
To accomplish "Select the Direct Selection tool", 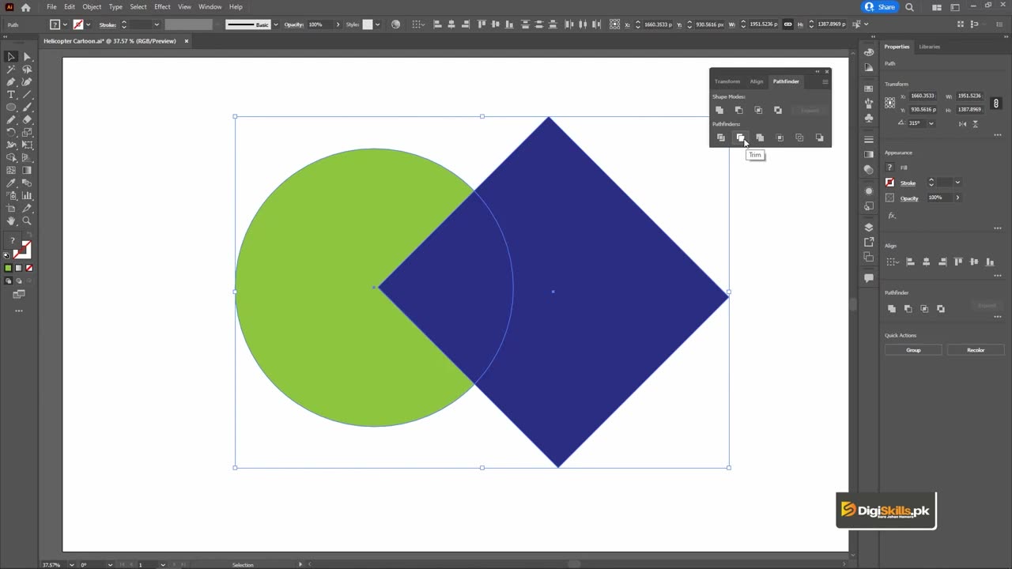I will (27, 57).
